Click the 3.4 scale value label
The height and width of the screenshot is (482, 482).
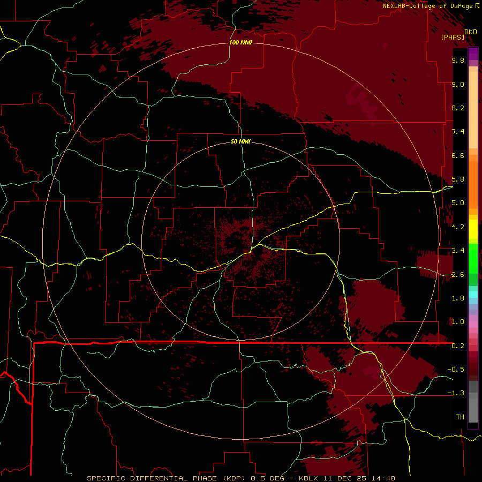458,251
